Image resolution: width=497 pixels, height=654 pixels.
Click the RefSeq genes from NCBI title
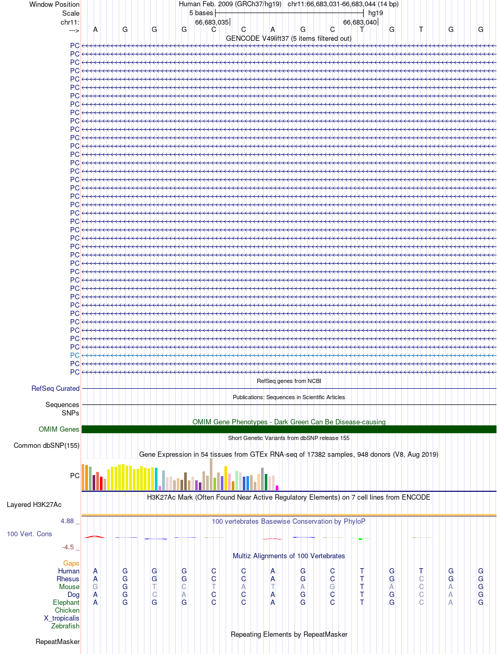[289, 381]
